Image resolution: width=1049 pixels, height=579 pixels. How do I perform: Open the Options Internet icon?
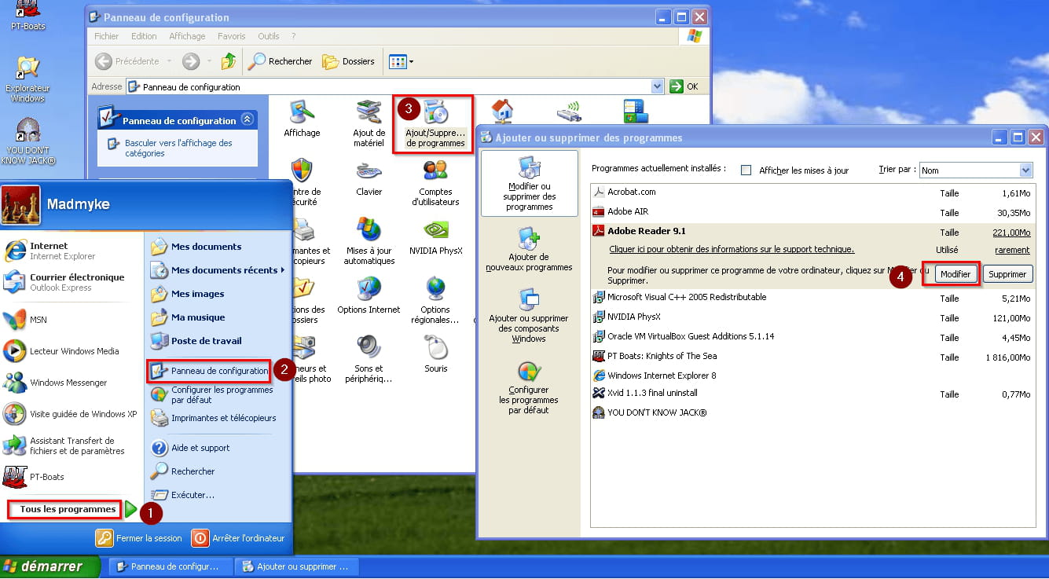click(x=369, y=296)
